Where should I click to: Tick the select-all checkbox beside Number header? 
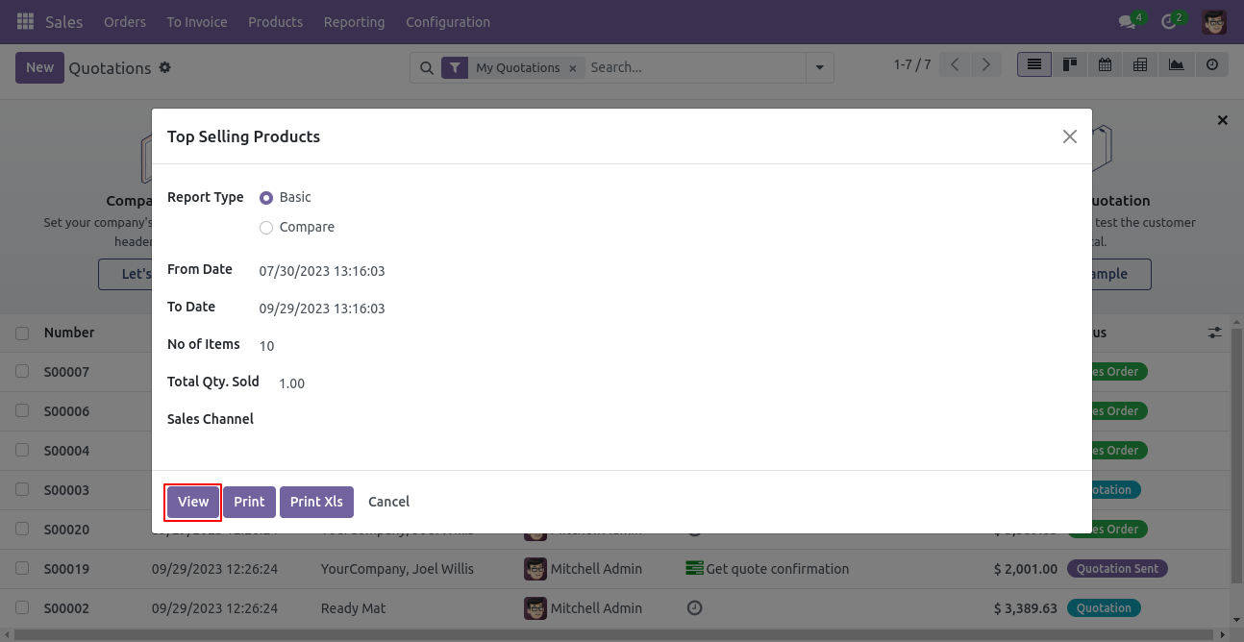click(x=22, y=333)
